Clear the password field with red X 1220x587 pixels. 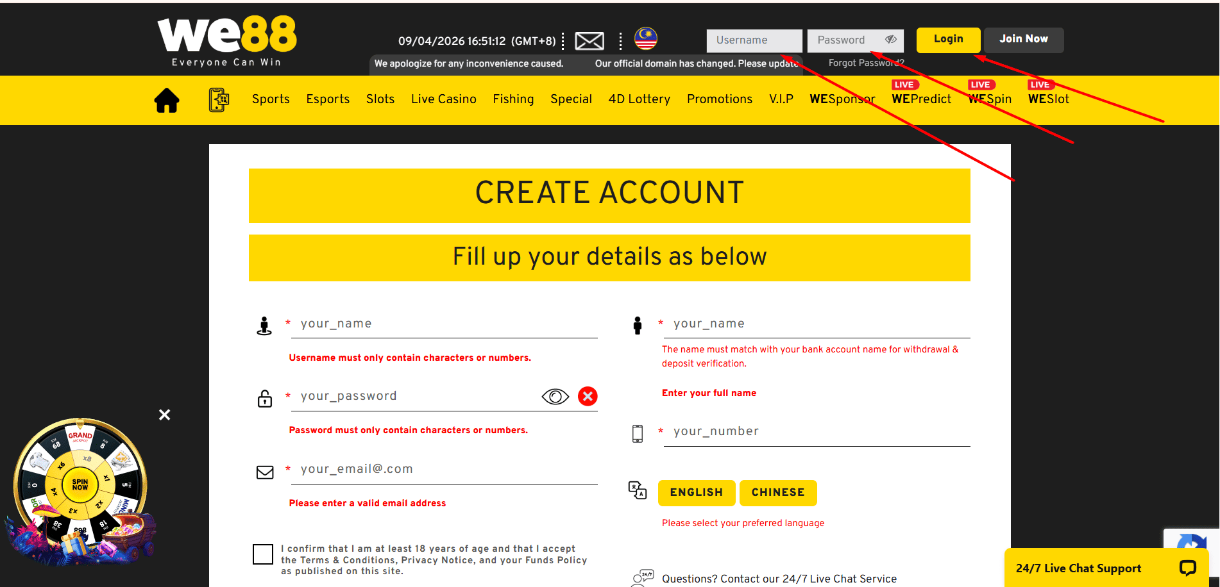click(588, 397)
